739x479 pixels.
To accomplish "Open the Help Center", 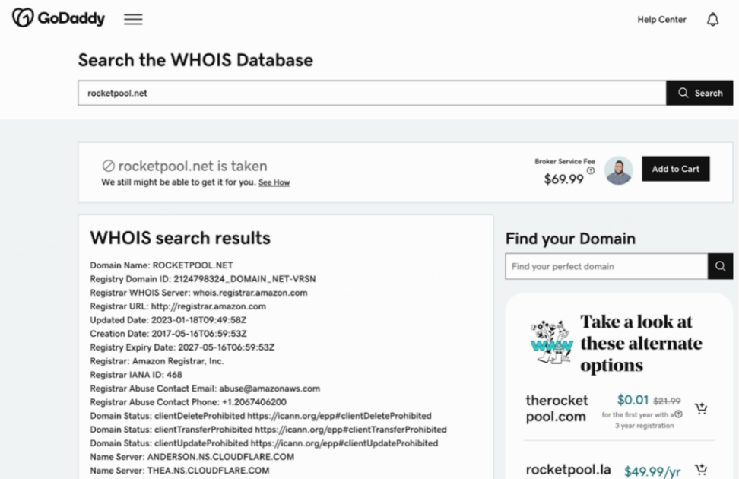I will (661, 19).
